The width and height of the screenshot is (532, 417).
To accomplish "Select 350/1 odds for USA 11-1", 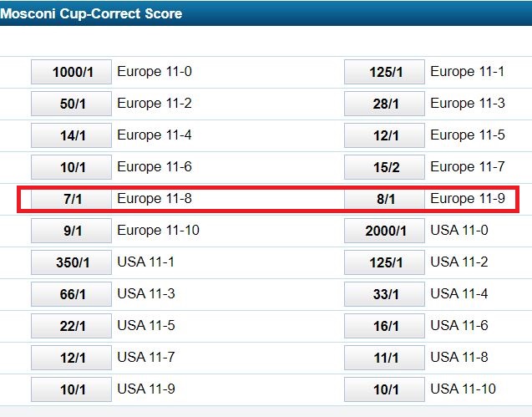I will coord(72,262).
